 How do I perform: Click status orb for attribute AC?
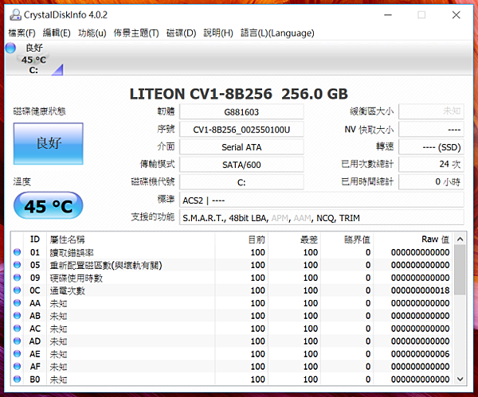coord(17,329)
